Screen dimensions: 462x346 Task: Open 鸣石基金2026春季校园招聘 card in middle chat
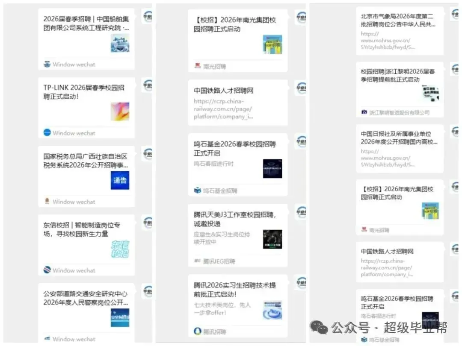coord(238,165)
